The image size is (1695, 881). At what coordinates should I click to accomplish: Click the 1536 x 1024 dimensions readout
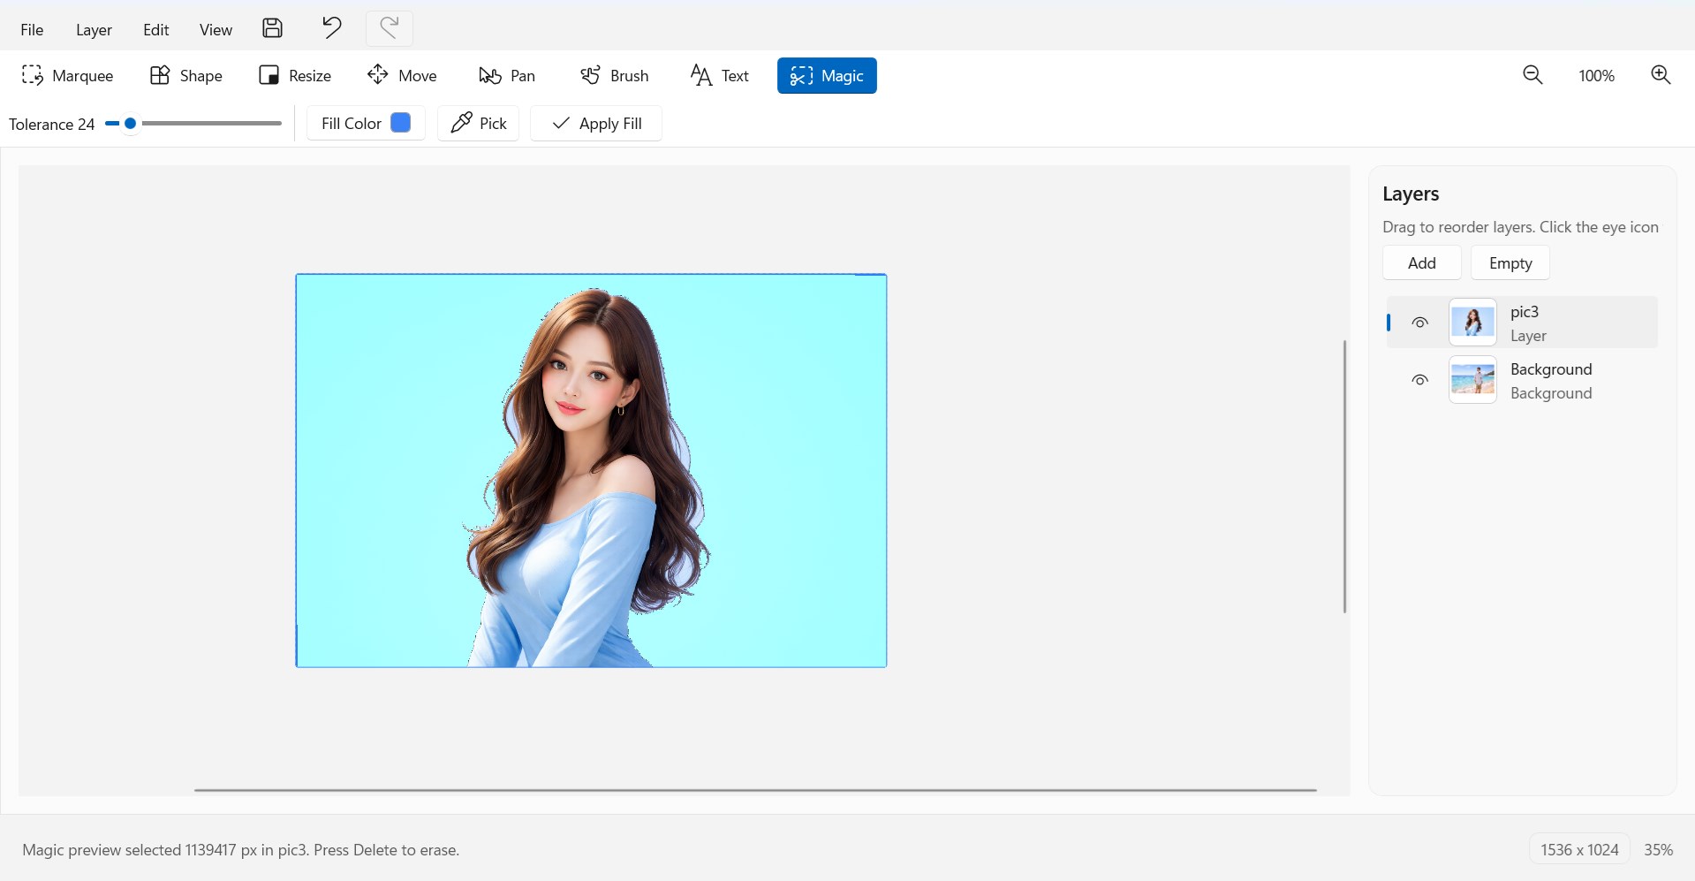1579,849
